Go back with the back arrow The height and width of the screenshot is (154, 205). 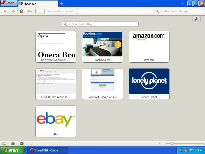[x=5, y=11]
